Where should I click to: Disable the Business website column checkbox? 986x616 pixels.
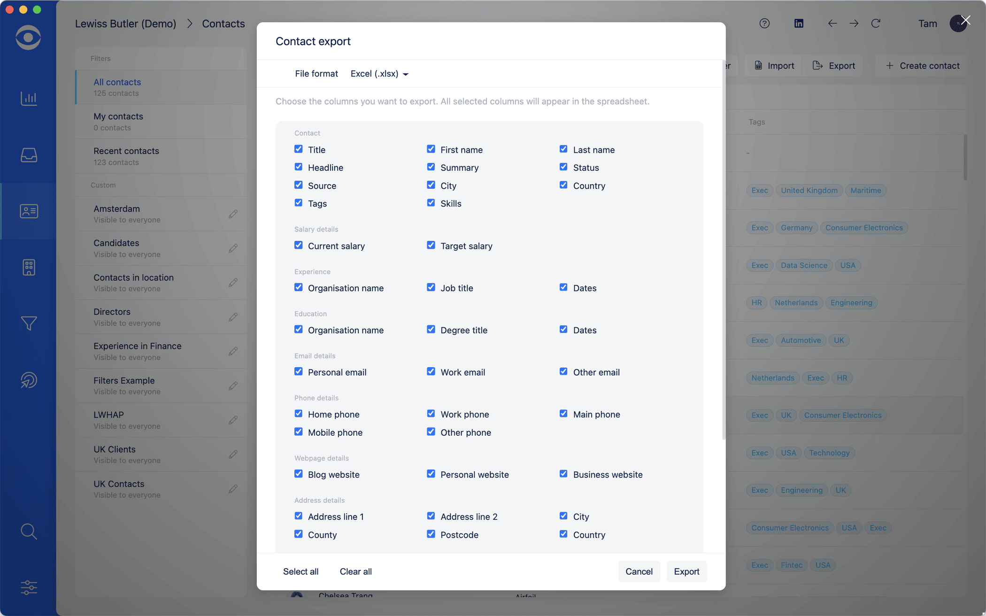(563, 474)
